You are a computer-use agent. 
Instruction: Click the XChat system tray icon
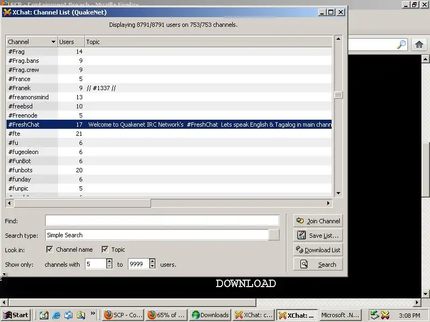(385, 315)
